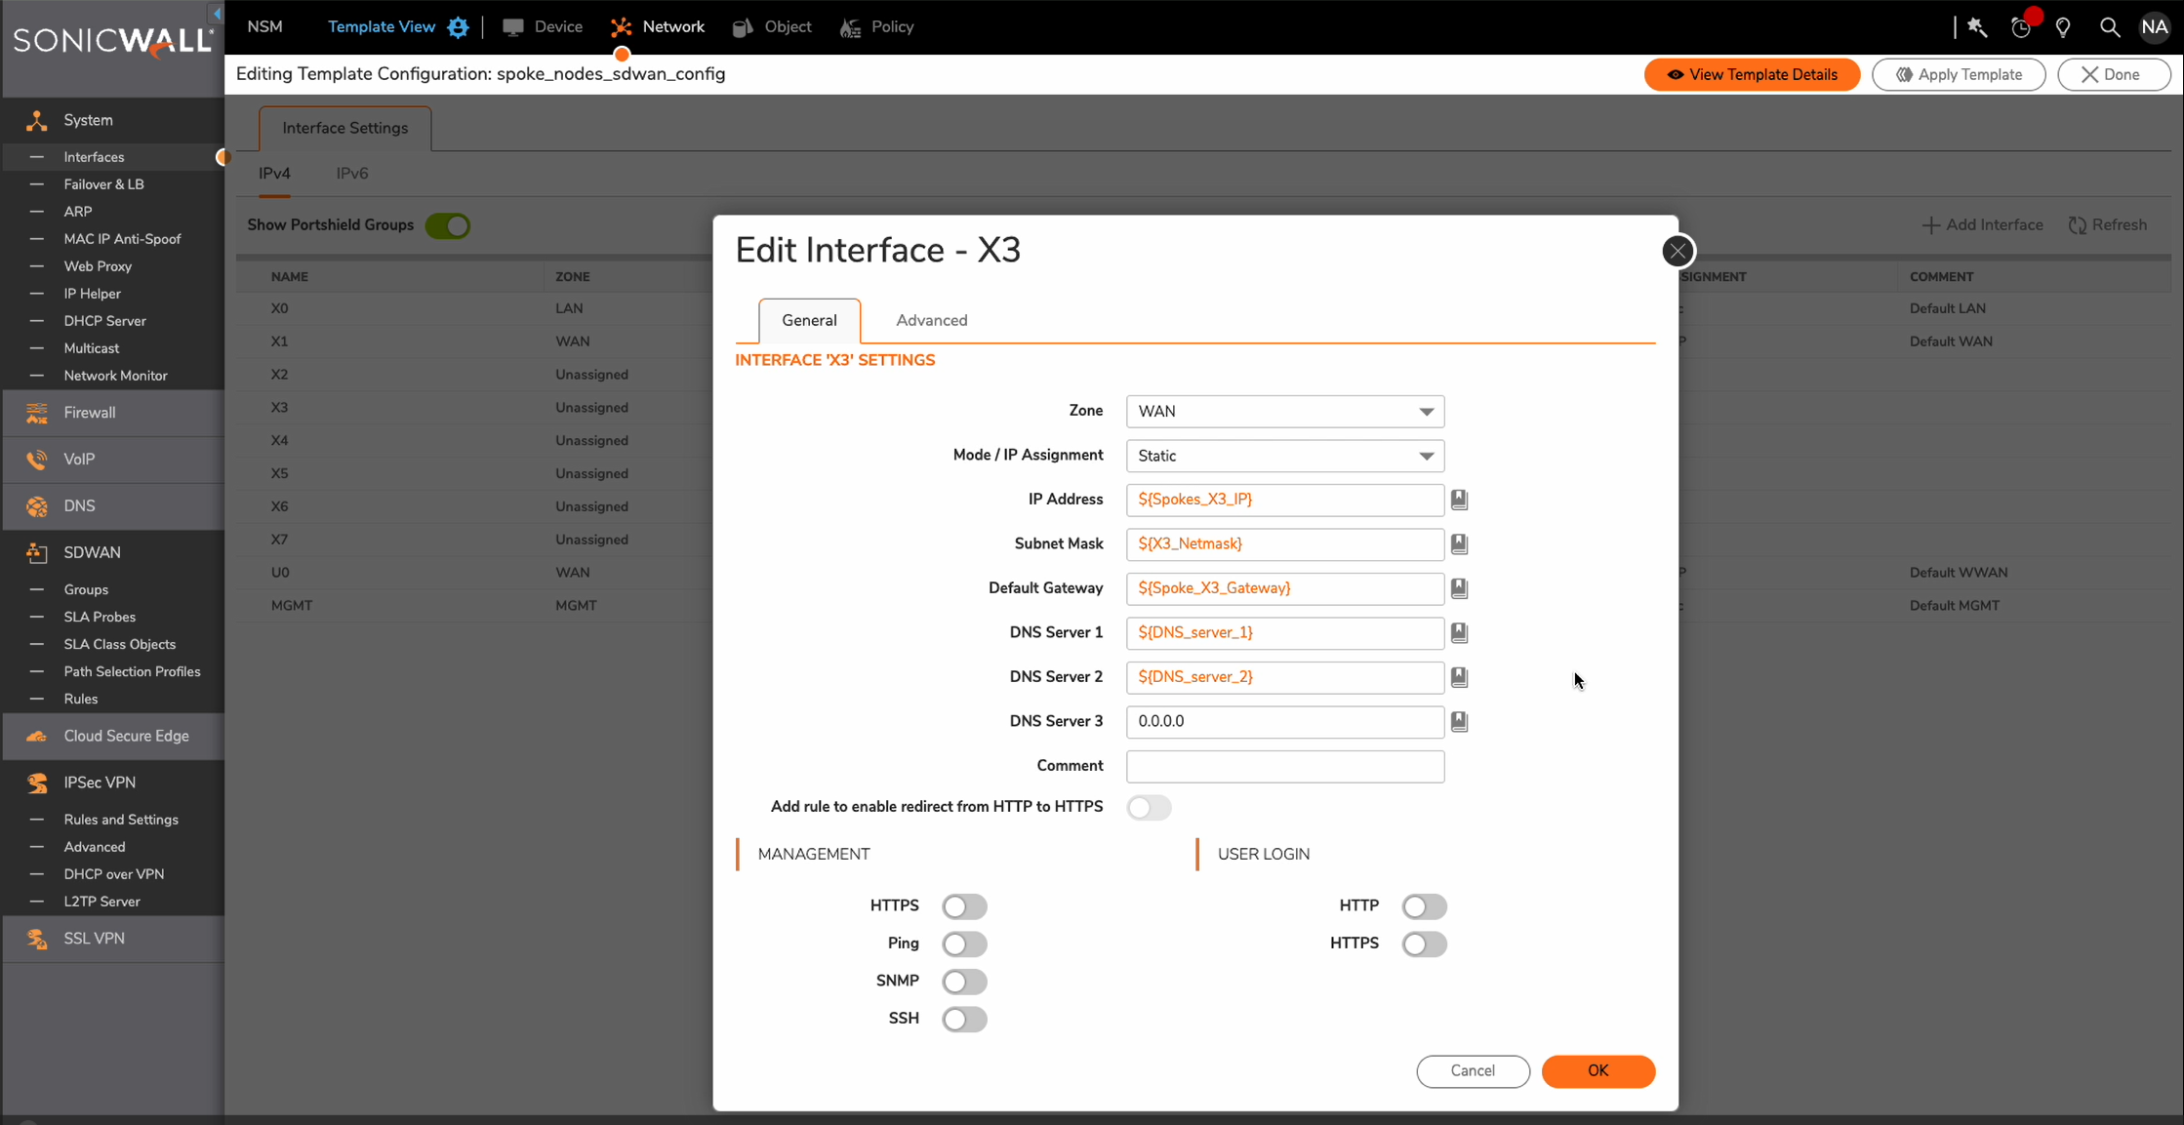Open the notifications clock icon with red badge

point(2021,27)
